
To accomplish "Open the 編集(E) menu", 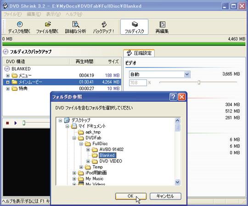I will (34, 14).
